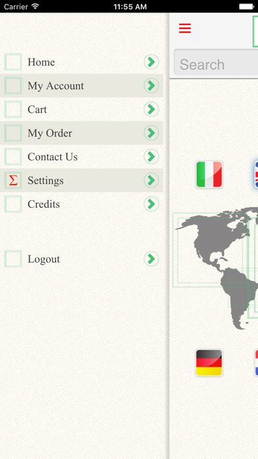Viewport: 258px width, 459px height.
Task: Open the Home menu item
Action: point(82,62)
